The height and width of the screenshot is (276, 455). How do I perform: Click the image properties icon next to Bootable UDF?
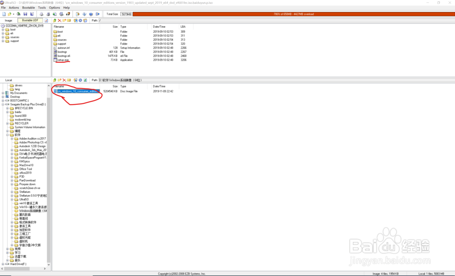[x=46, y=20]
